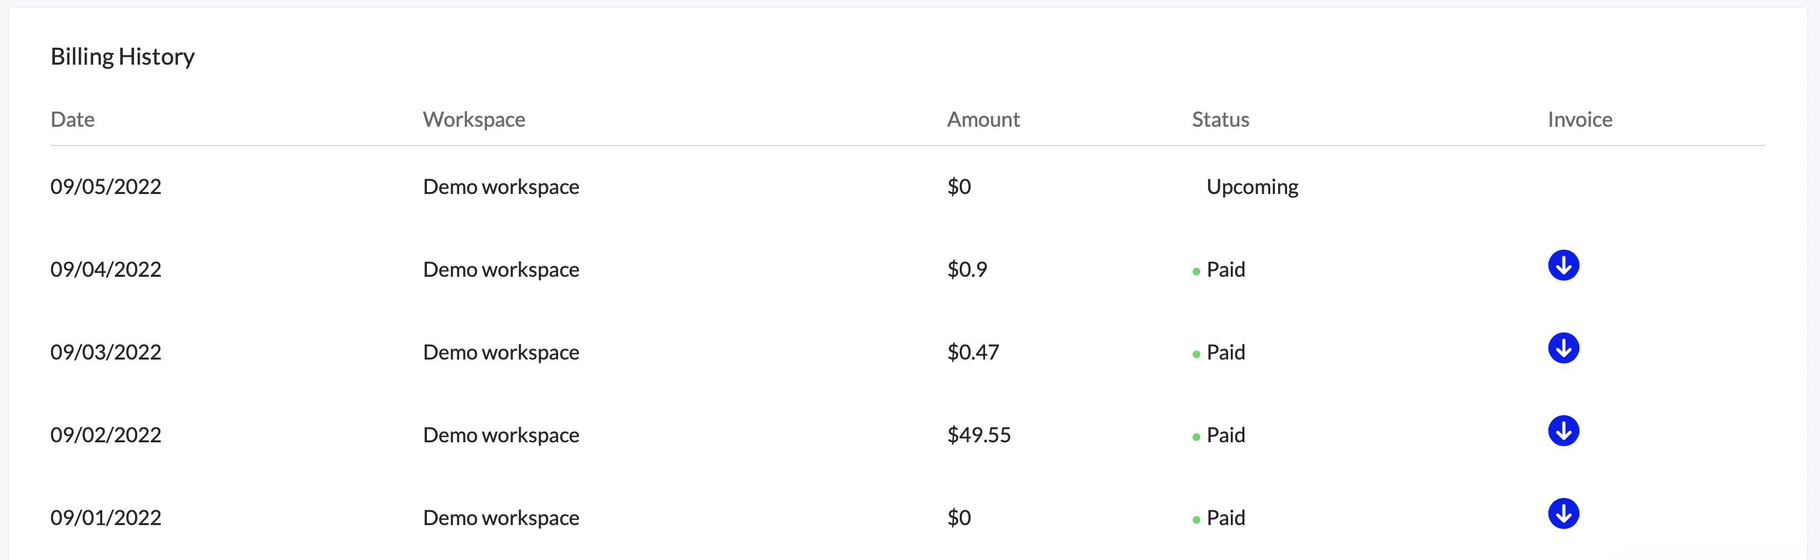The image size is (1820, 560).
Task: Click the Date column header
Action: pyautogui.click(x=72, y=120)
